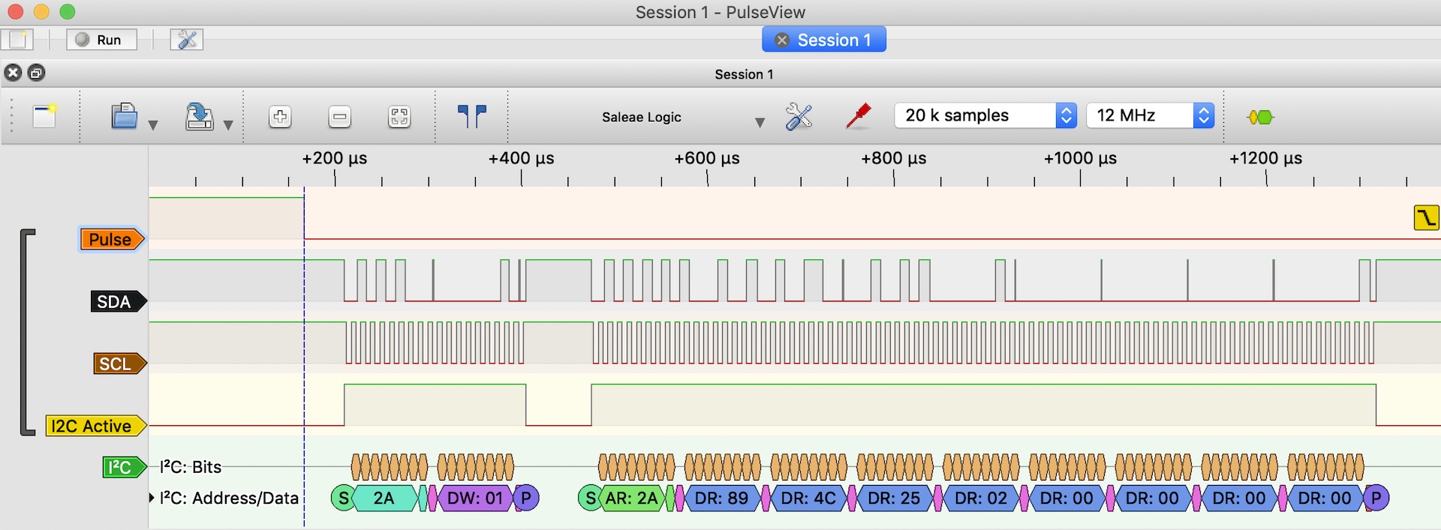This screenshot has width=1441, height=530.
Task: Select the orange Pulse channel label
Action: pyautogui.click(x=110, y=239)
